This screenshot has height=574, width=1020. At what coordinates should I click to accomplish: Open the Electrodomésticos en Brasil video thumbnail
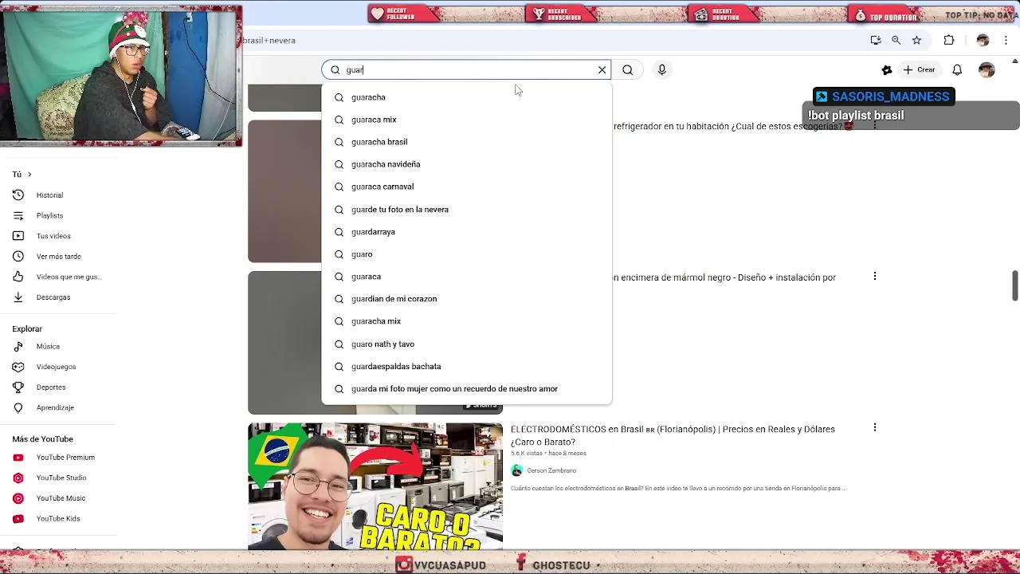click(375, 486)
